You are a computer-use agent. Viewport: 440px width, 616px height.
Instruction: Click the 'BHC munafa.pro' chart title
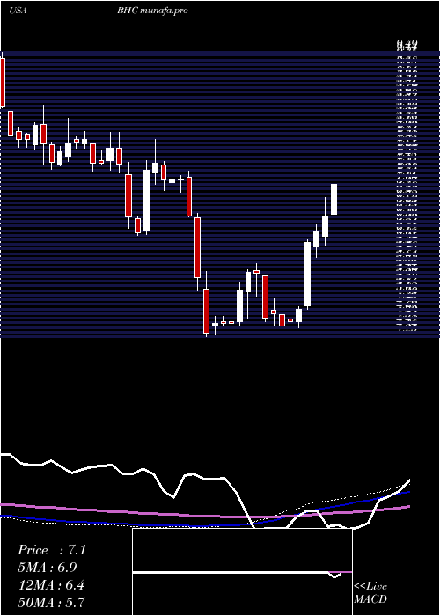pos(152,11)
